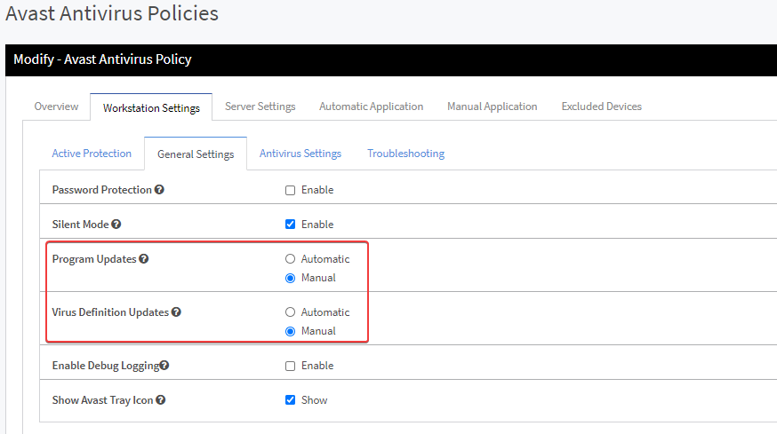
Task: Switch to Server Settings tab
Action: (x=260, y=107)
